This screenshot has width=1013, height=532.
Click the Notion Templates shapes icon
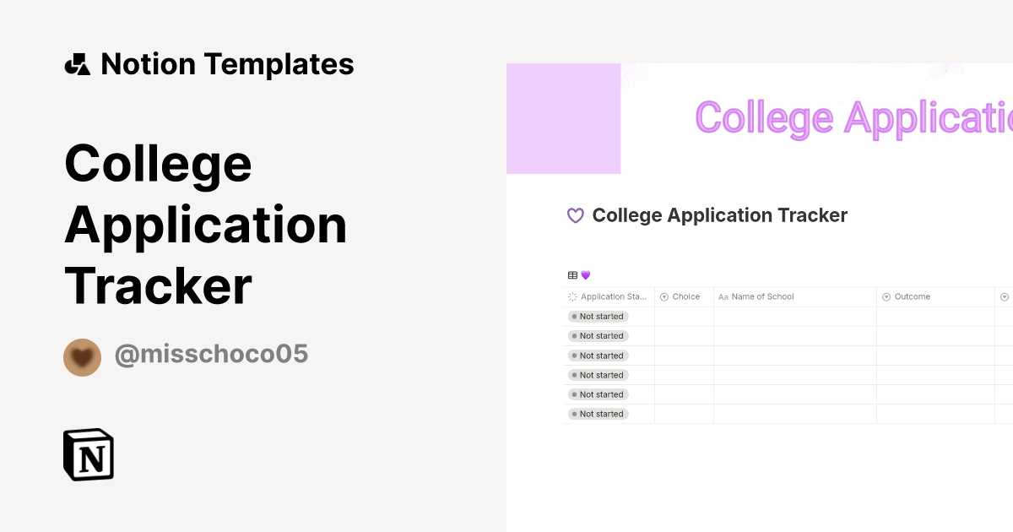tap(77, 64)
